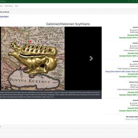Click the gender icon beside sample scy006

click(x=130, y=103)
